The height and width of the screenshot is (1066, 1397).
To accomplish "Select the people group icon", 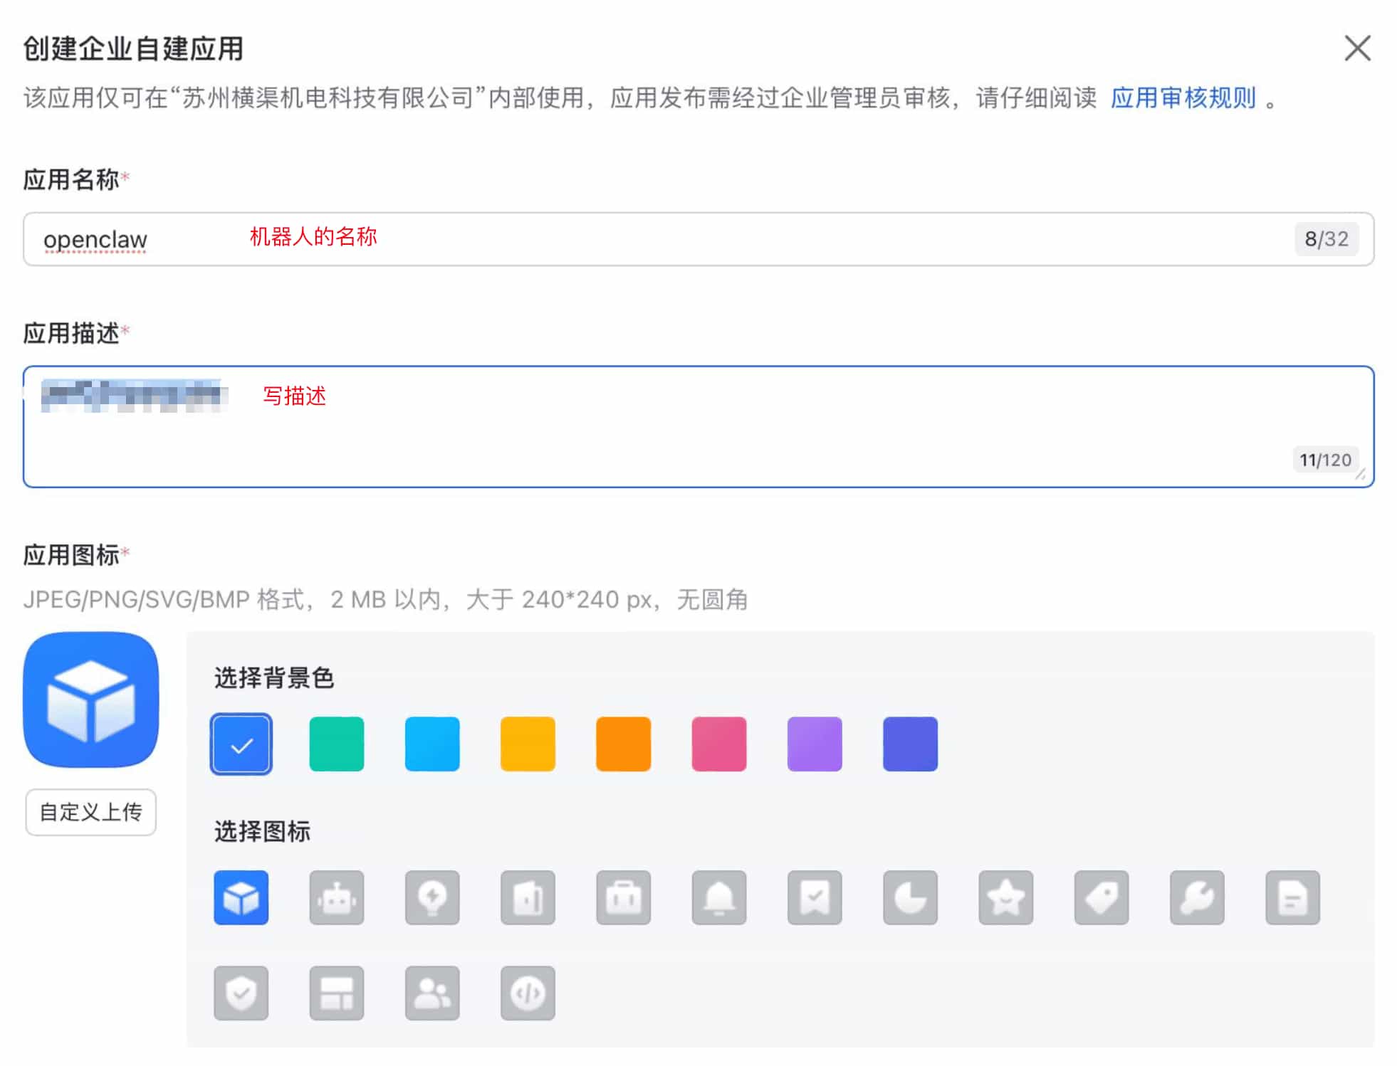I will [x=431, y=993].
